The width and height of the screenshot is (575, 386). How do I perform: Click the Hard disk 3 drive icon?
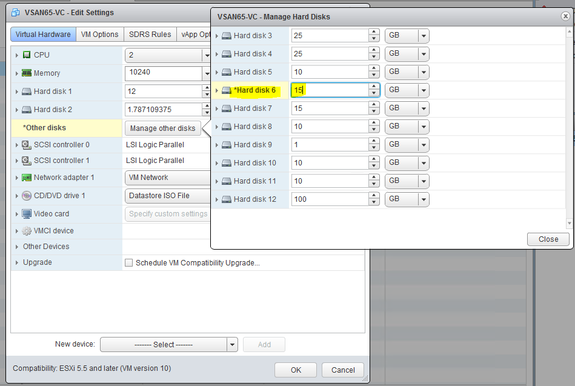[x=227, y=36]
